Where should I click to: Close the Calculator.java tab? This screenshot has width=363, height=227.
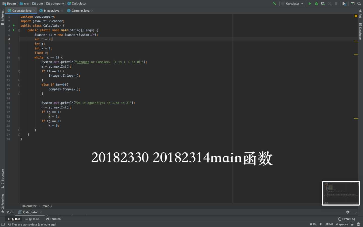click(34, 11)
